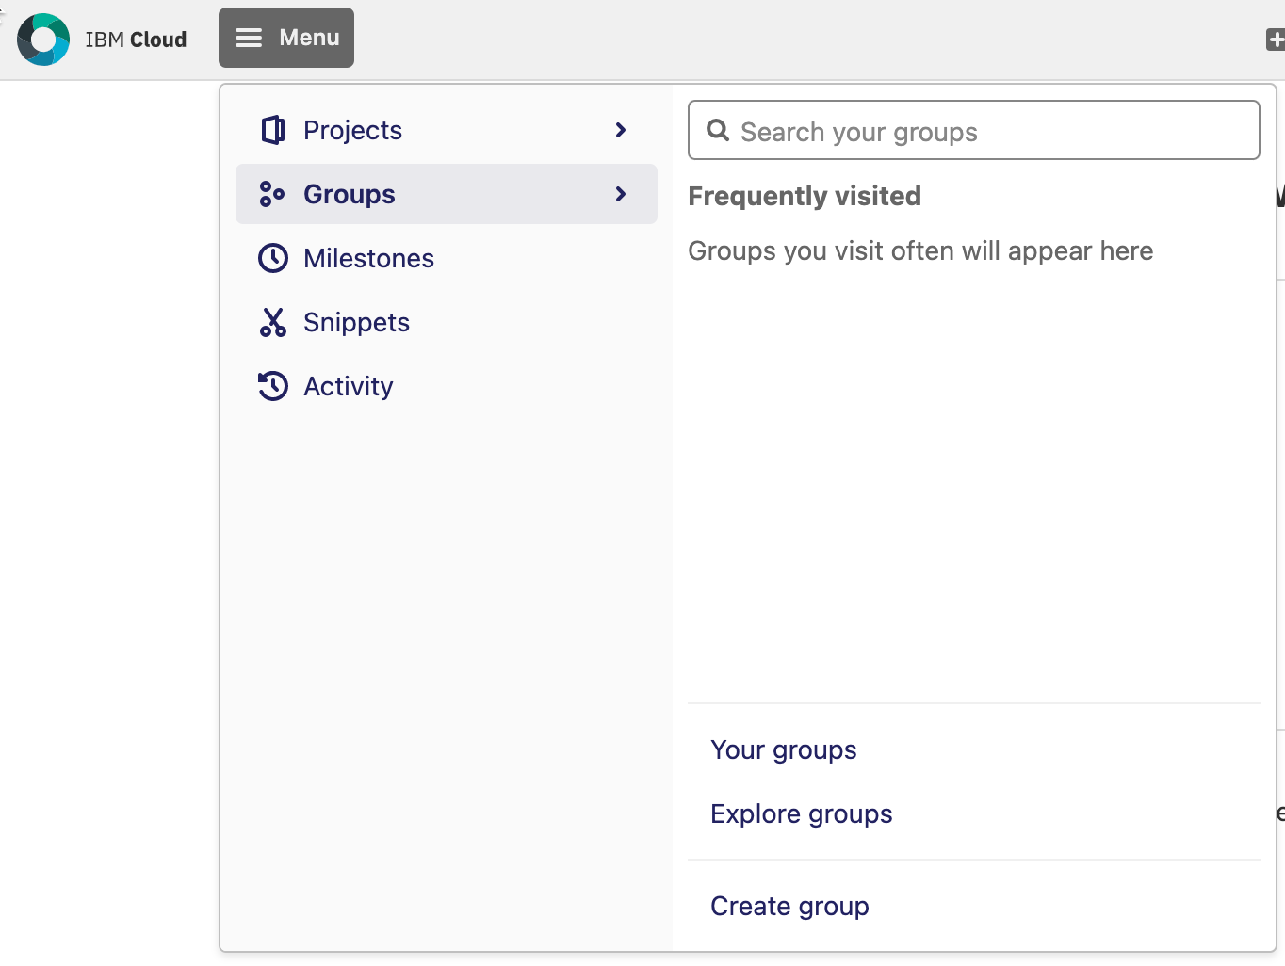This screenshot has height=966, width=1285.
Task: Select Activity from the navigation menu
Action: [x=348, y=386]
